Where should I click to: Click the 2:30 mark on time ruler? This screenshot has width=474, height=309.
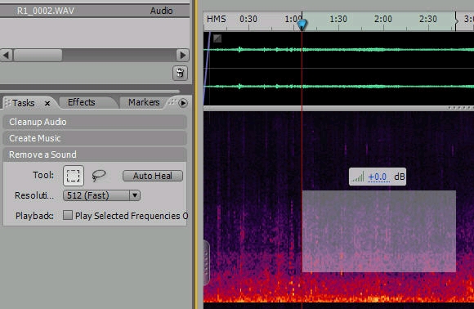click(427, 19)
